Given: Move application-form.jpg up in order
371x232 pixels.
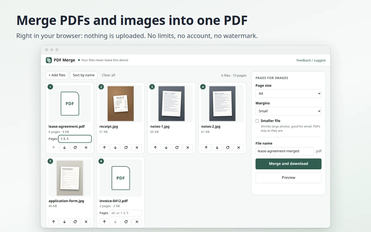Looking at the screenshot, I should click(53, 222).
